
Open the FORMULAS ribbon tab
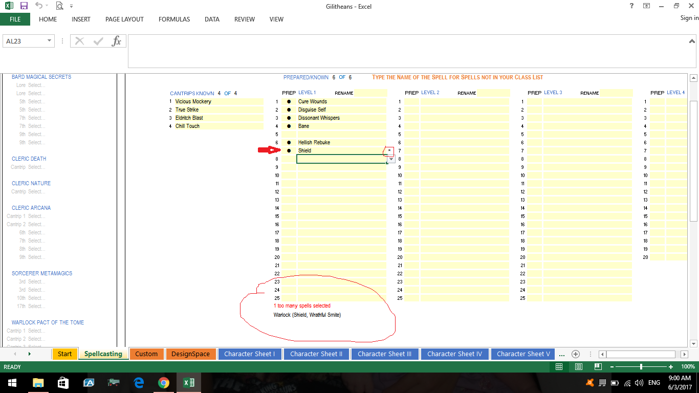[x=174, y=19]
